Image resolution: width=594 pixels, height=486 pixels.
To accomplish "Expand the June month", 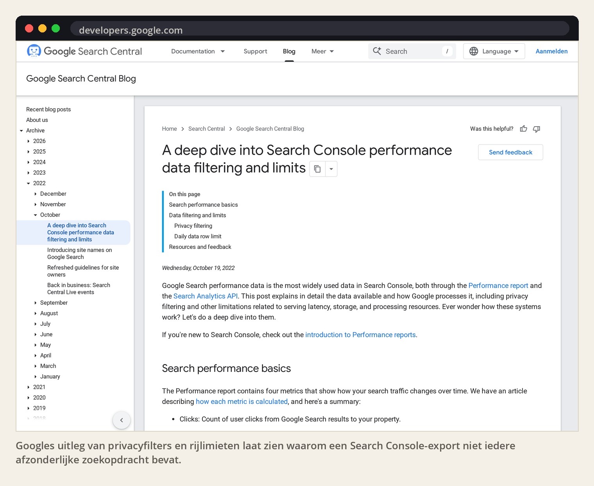I will [x=36, y=334].
